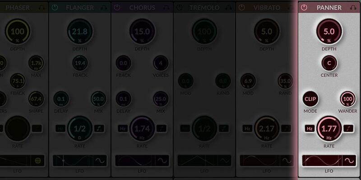Enable note sync for Panner rate
The image size is (361, 180).
(347, 128)
